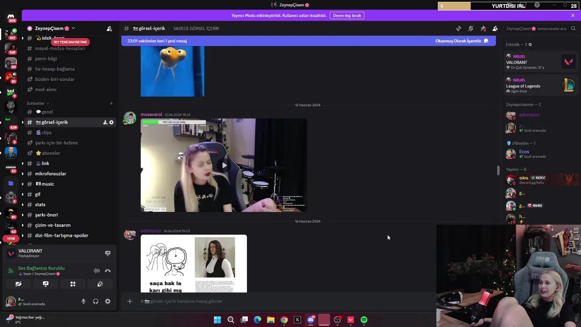Jump to new messages via '1 yeni mesaj' bar
This screenshot has width=581, height=327.
[x=157, y=41]
